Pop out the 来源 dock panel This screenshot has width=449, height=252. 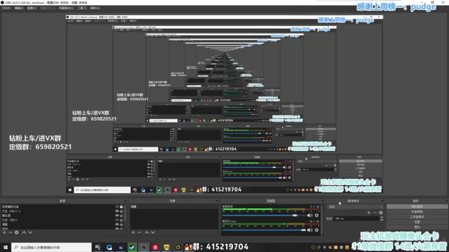point(126,201)
